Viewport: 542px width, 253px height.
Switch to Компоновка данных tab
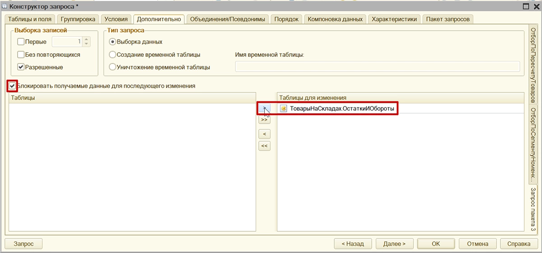[x=336, y=19]
